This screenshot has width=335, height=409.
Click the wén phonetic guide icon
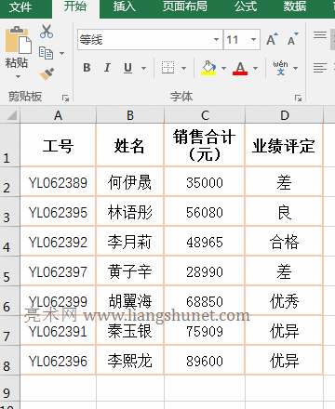click(x=280, y=68)
